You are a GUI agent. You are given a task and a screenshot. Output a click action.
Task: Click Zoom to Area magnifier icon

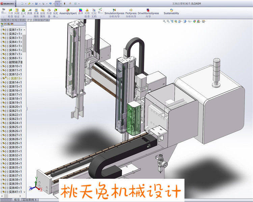[168, 21]
